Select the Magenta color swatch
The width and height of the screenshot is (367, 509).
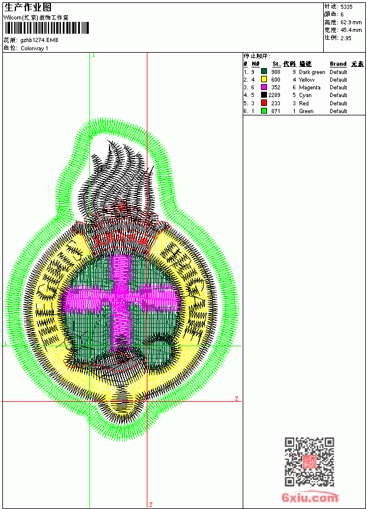pos(264,87)
